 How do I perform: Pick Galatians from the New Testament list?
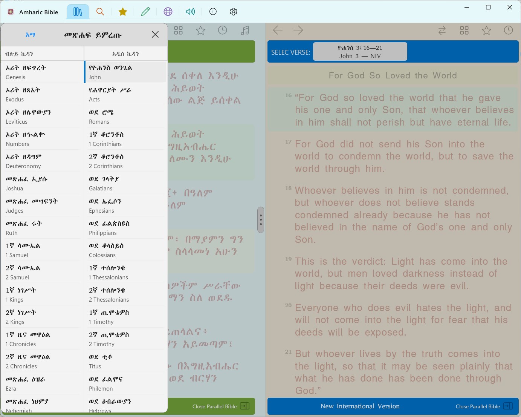125,183
